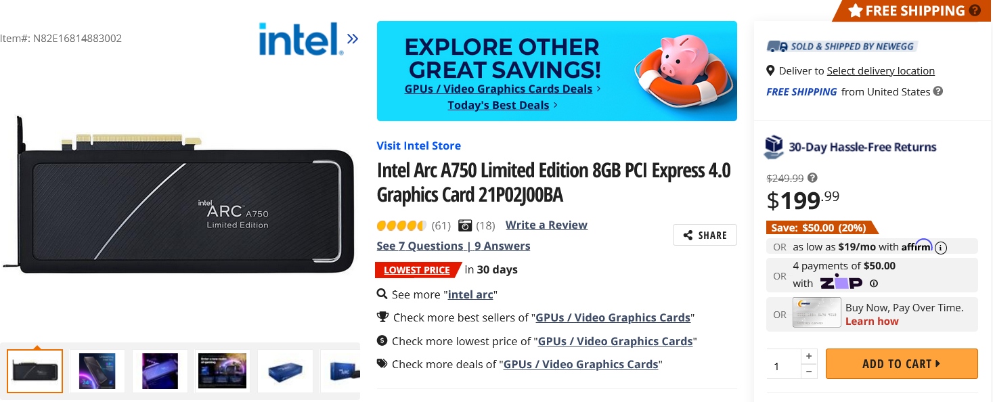Select the second product thumbnail image
The width and height of the screenshot is (993, 402).
click(x=97, y=371)
